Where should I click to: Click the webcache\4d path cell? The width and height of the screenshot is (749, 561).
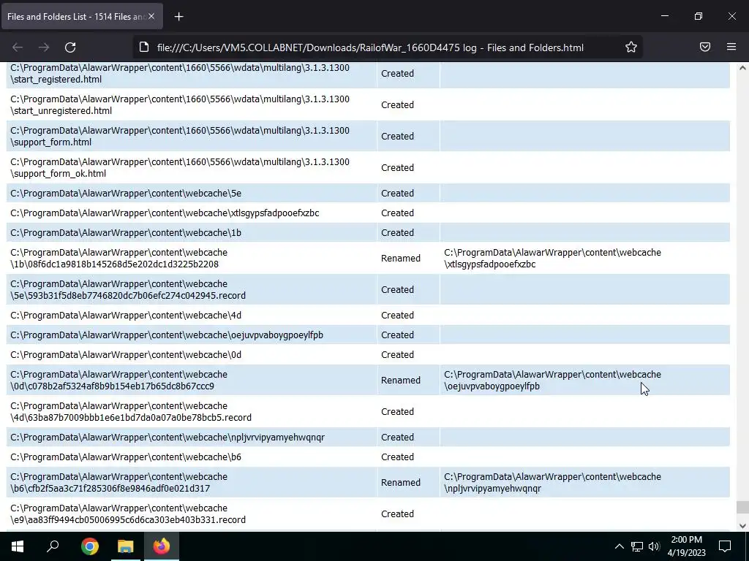coord(192,316)
